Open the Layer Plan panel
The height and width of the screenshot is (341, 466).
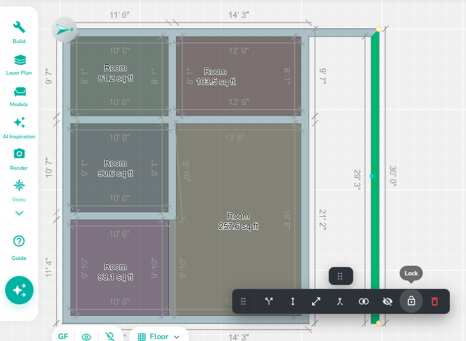click(x=19, y=65)
